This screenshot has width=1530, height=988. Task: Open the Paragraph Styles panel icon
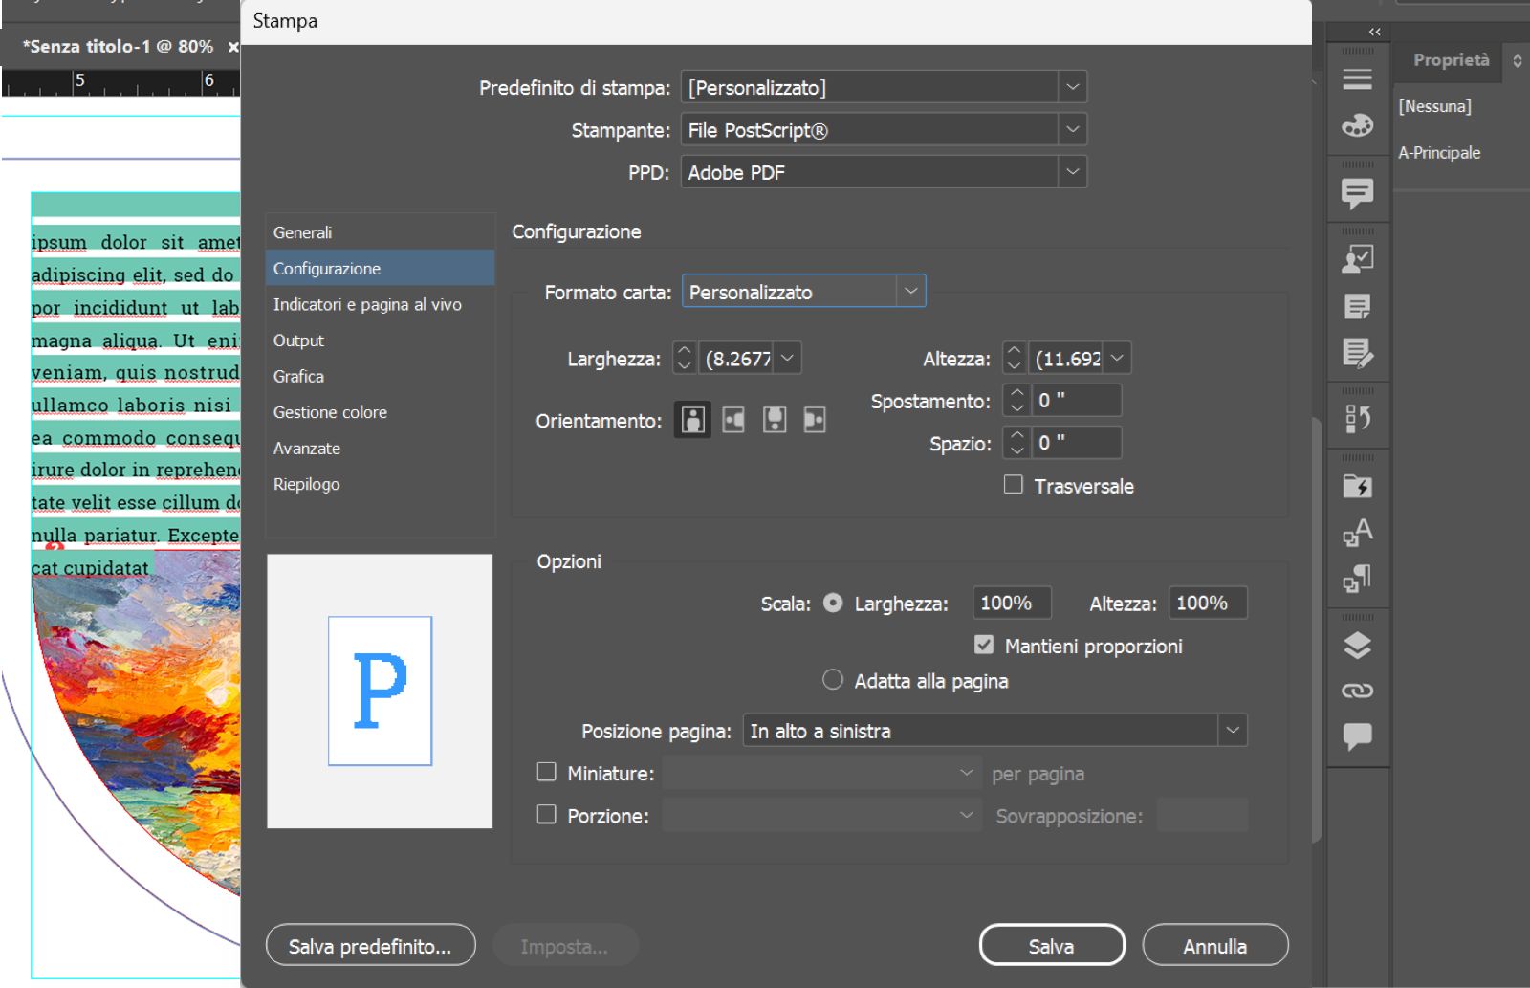click(1357, 578)
